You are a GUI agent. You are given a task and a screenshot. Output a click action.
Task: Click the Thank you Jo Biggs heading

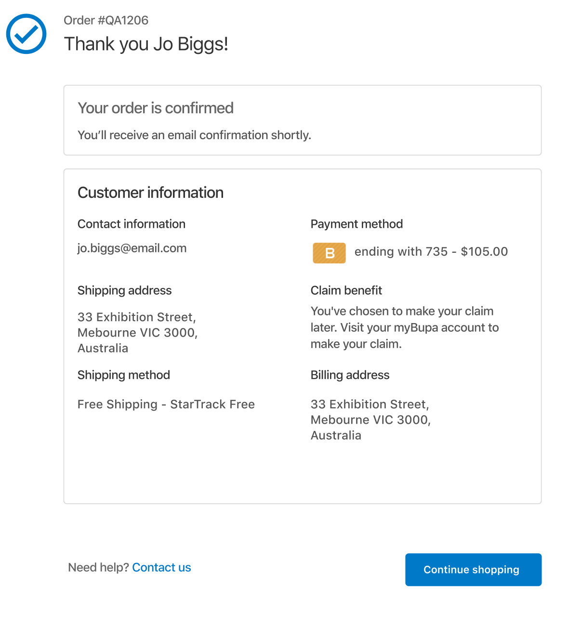pyautogui.click(x=146, y=44)
